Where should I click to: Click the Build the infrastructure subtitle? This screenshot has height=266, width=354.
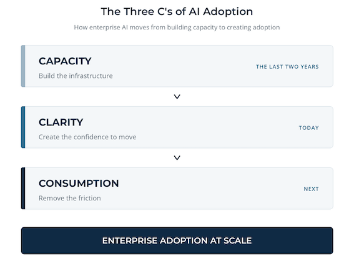point(76,76)
